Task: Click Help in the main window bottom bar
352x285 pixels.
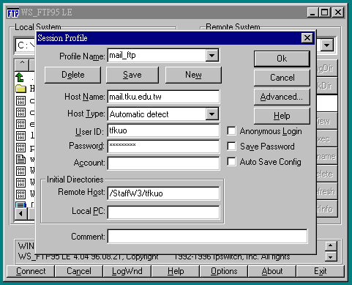Action: pos(176,271)
